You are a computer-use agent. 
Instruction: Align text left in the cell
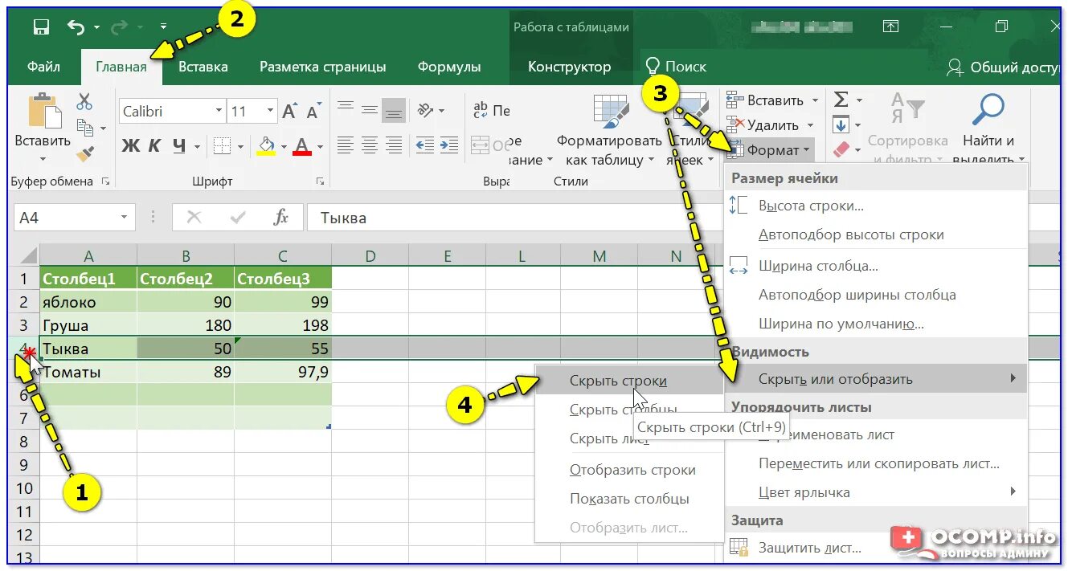(345, 145)
